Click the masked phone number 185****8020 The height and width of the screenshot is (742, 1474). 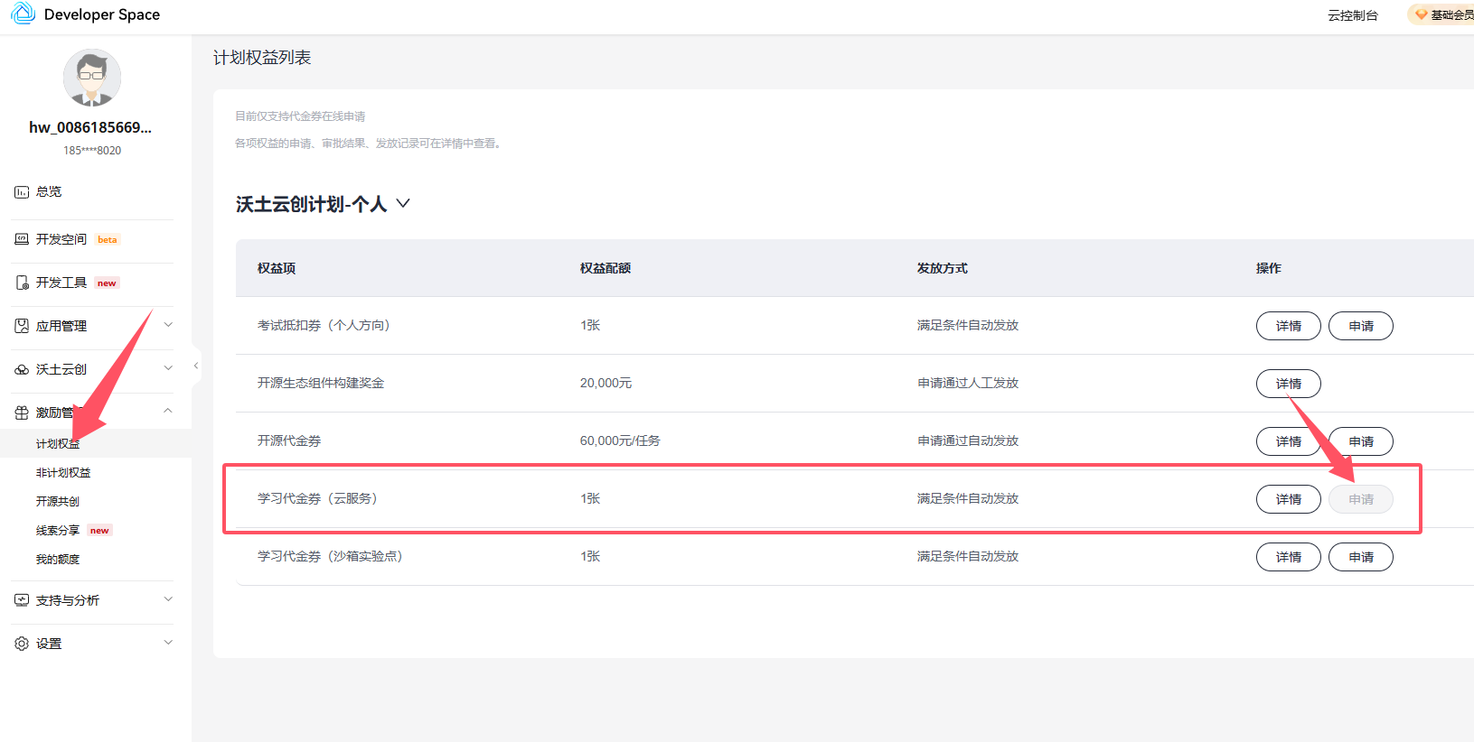[92, 151]
